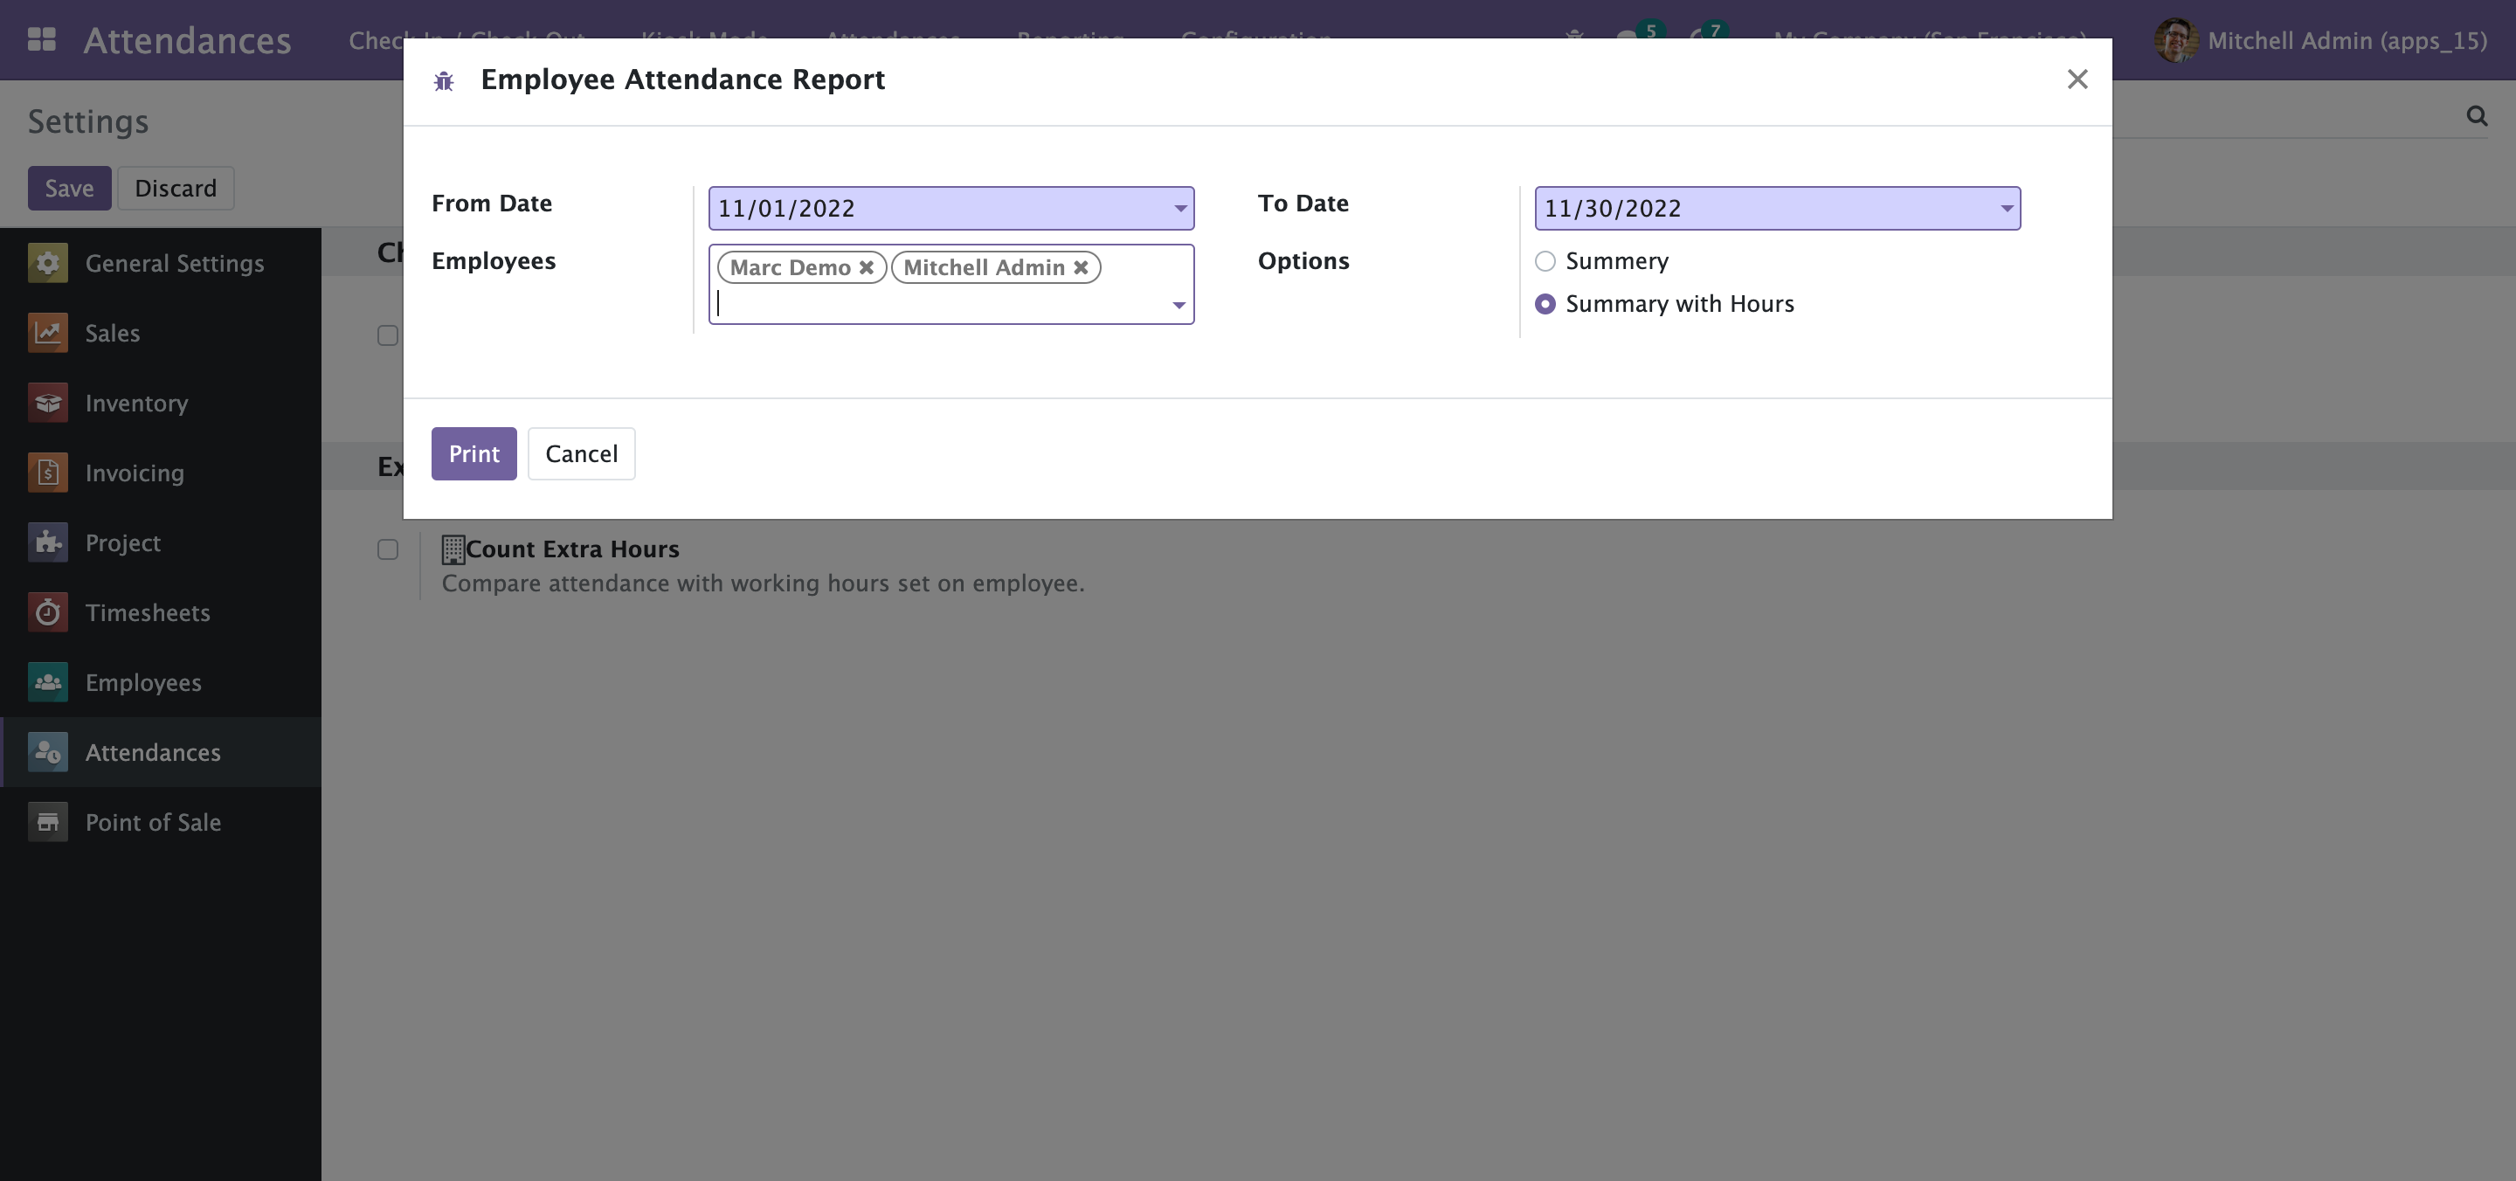This screenshot has width=2516, height=1181.
Task: Select the Summery radio option
Action: click(x=1545, y=262)
